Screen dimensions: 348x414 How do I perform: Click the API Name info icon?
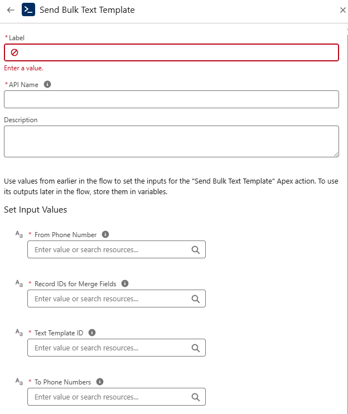47,84
